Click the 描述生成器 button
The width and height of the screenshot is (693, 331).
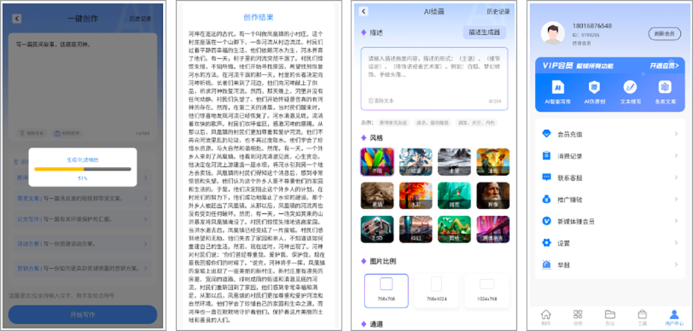pos(484,33)
